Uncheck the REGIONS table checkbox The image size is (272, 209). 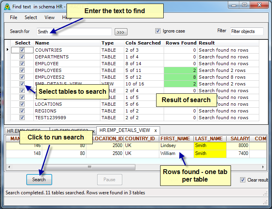(22, 111)
